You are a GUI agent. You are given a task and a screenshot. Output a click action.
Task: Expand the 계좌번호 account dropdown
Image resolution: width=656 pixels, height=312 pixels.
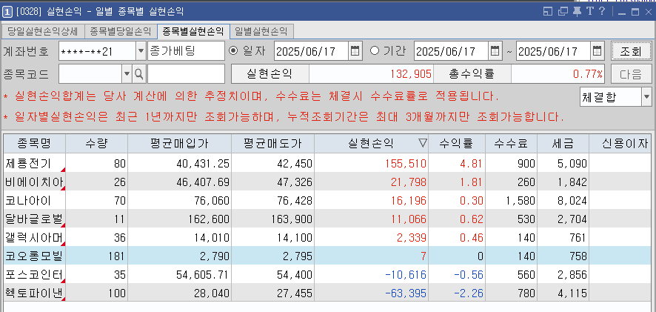coord(141,51)
